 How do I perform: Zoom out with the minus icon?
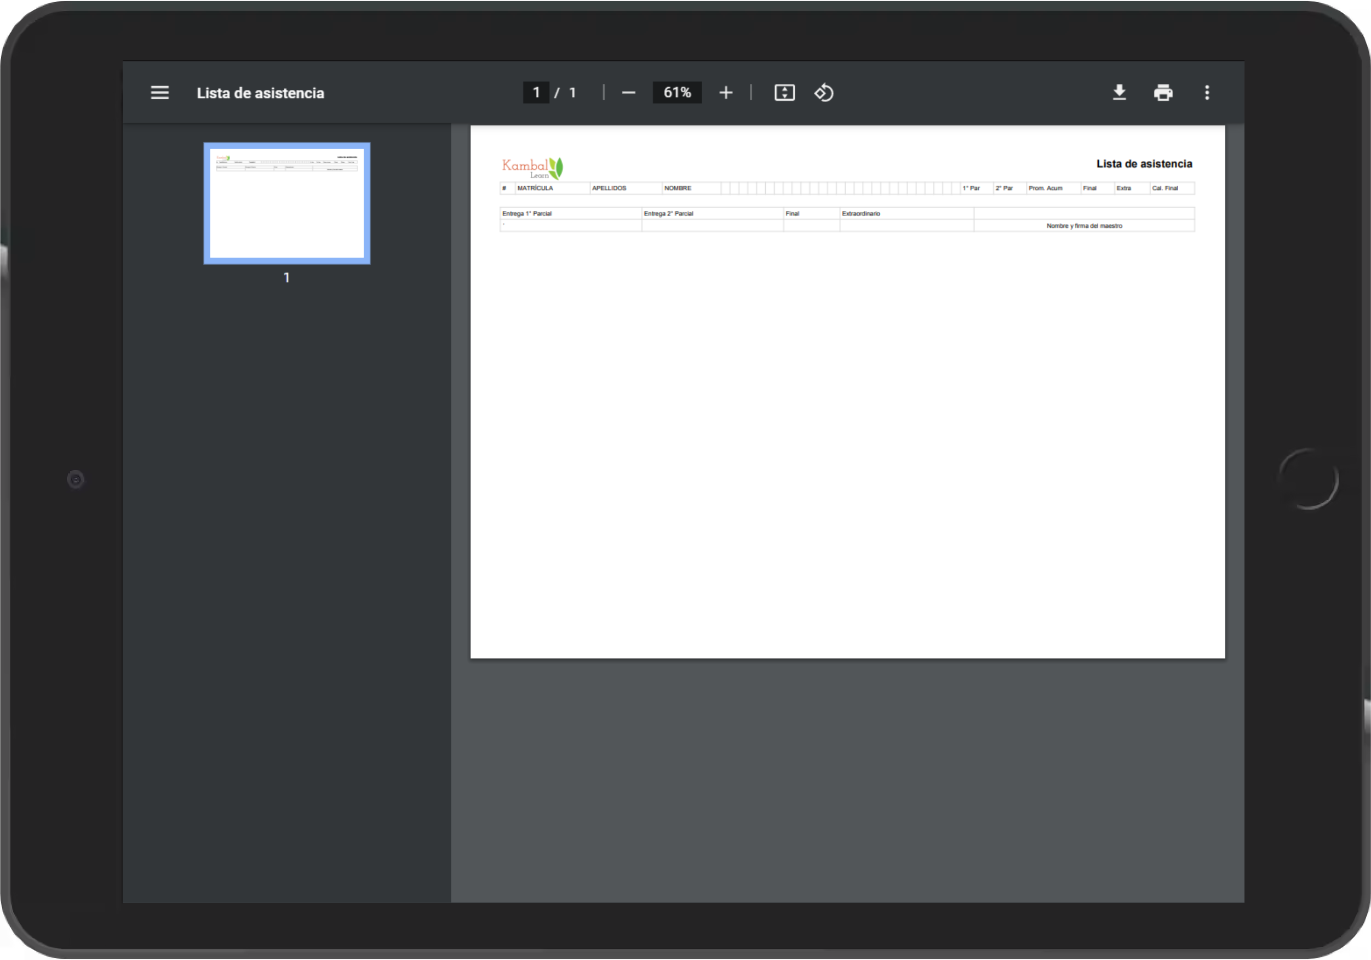tap(628, 93)
